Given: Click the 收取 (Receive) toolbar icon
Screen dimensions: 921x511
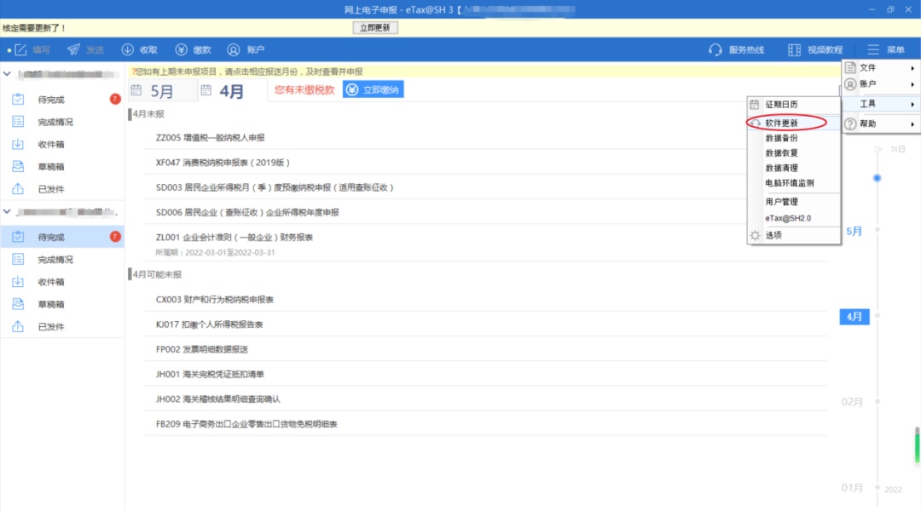Looking at the screenshot, I should coord(140,50).
